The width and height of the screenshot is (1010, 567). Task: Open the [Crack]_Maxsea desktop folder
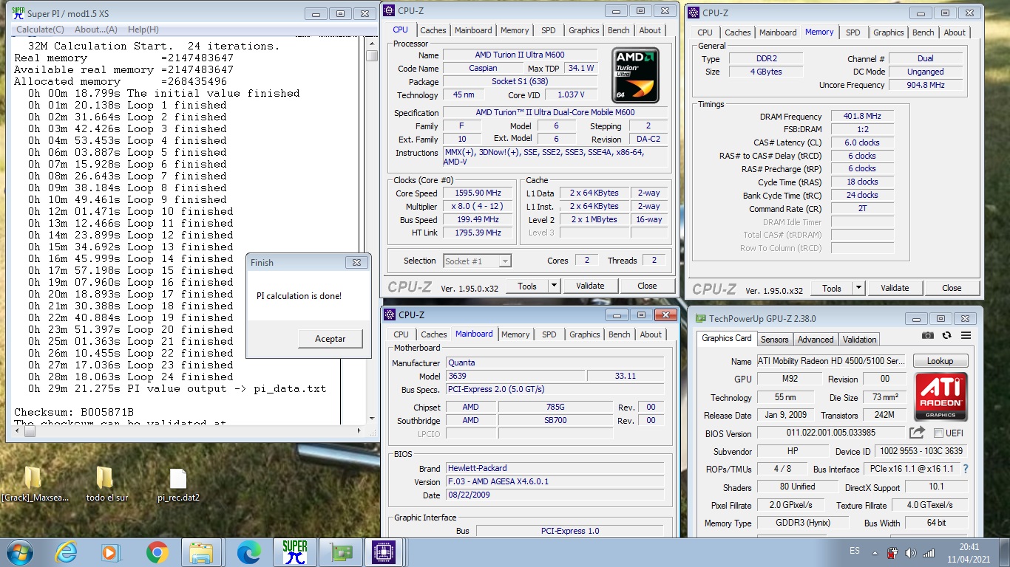(x=33, y=484)
